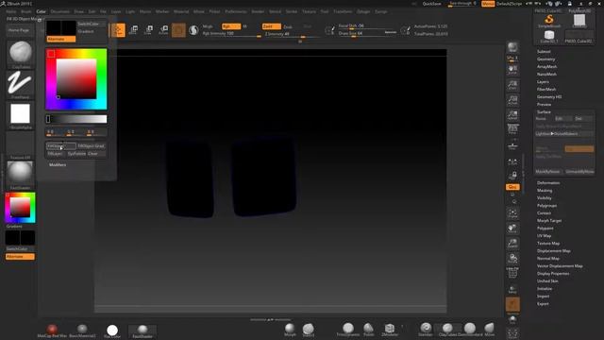Toggle the Rgb channel button
The width and height of the screenshot is (604, 340).
point(231,26)
